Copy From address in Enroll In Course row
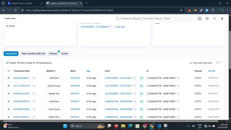Viewport: 231px width, 130px height. (135, 86)
